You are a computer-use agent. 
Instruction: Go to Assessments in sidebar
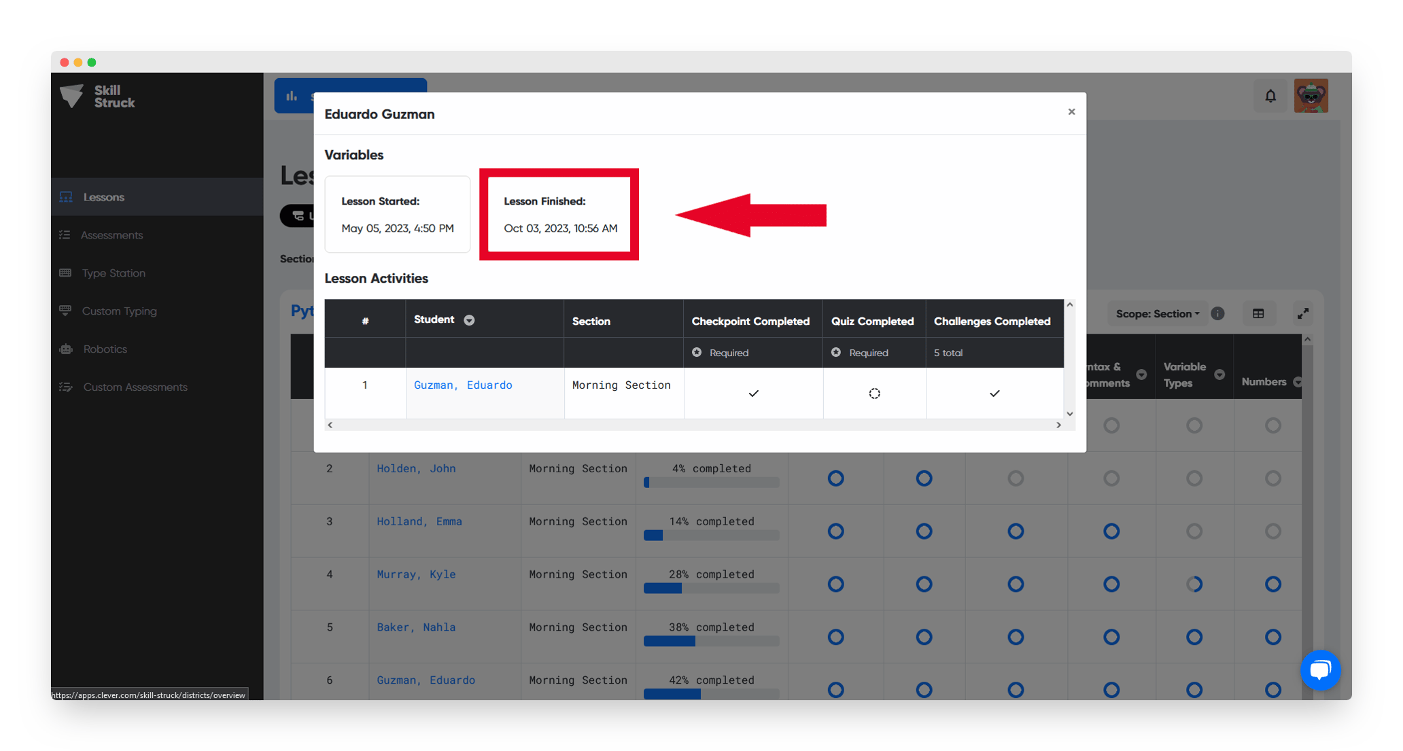(111, 235)
